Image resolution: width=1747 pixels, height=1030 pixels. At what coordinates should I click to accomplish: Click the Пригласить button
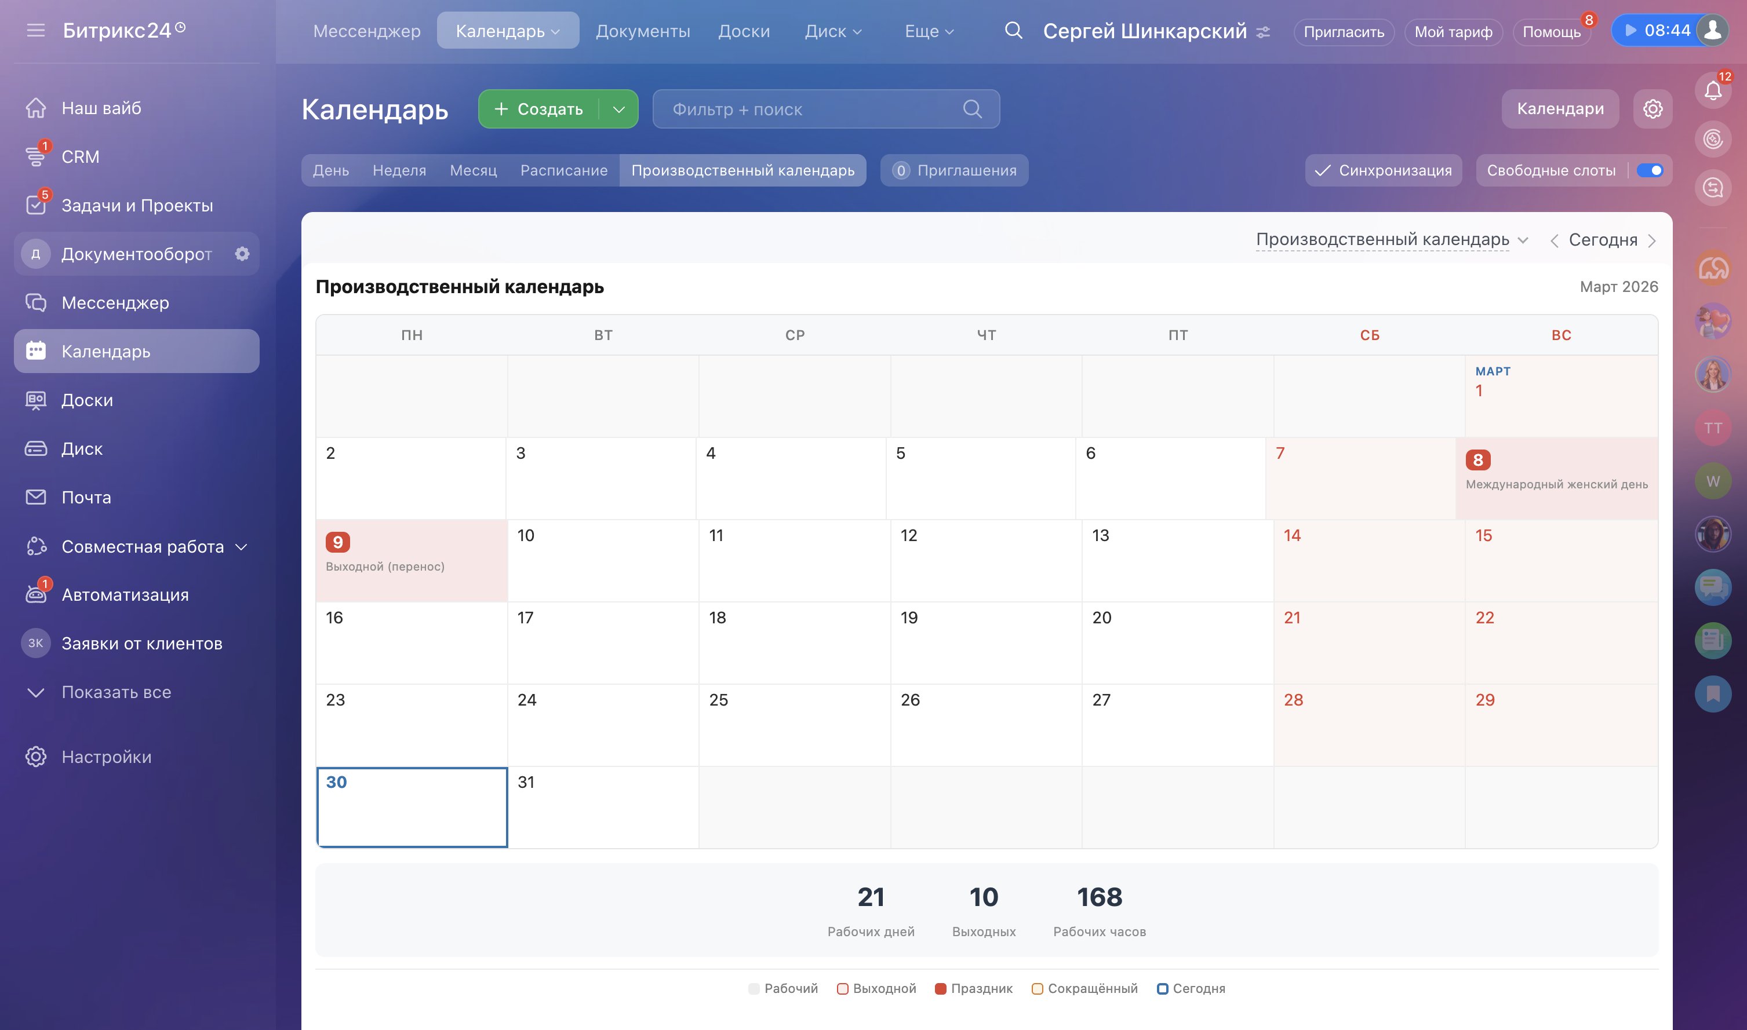[1343, 32]
